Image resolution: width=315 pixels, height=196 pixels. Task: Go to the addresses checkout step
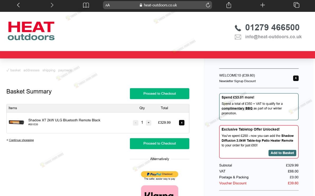[31, 70]
